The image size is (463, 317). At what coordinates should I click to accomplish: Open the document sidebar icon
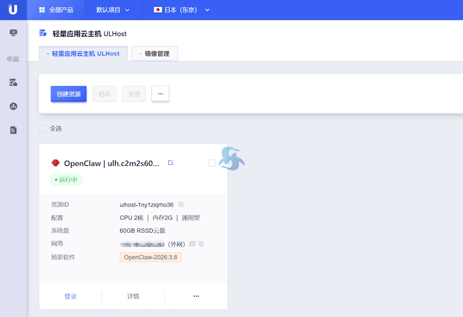(14, 130)
